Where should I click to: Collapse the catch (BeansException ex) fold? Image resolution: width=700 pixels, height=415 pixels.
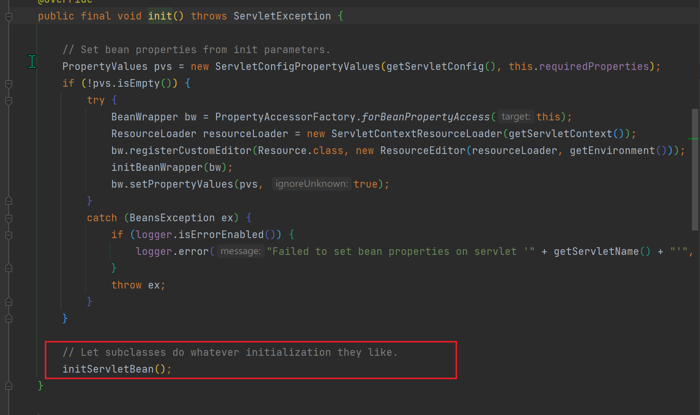tap(9, 218)
